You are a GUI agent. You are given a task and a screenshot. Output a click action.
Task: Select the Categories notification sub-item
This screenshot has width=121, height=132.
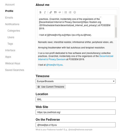click(14, 31)
